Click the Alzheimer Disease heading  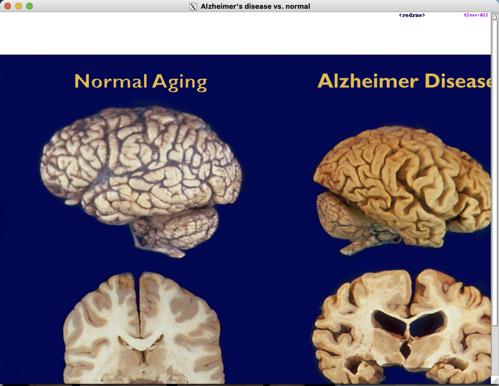(404, 82)
